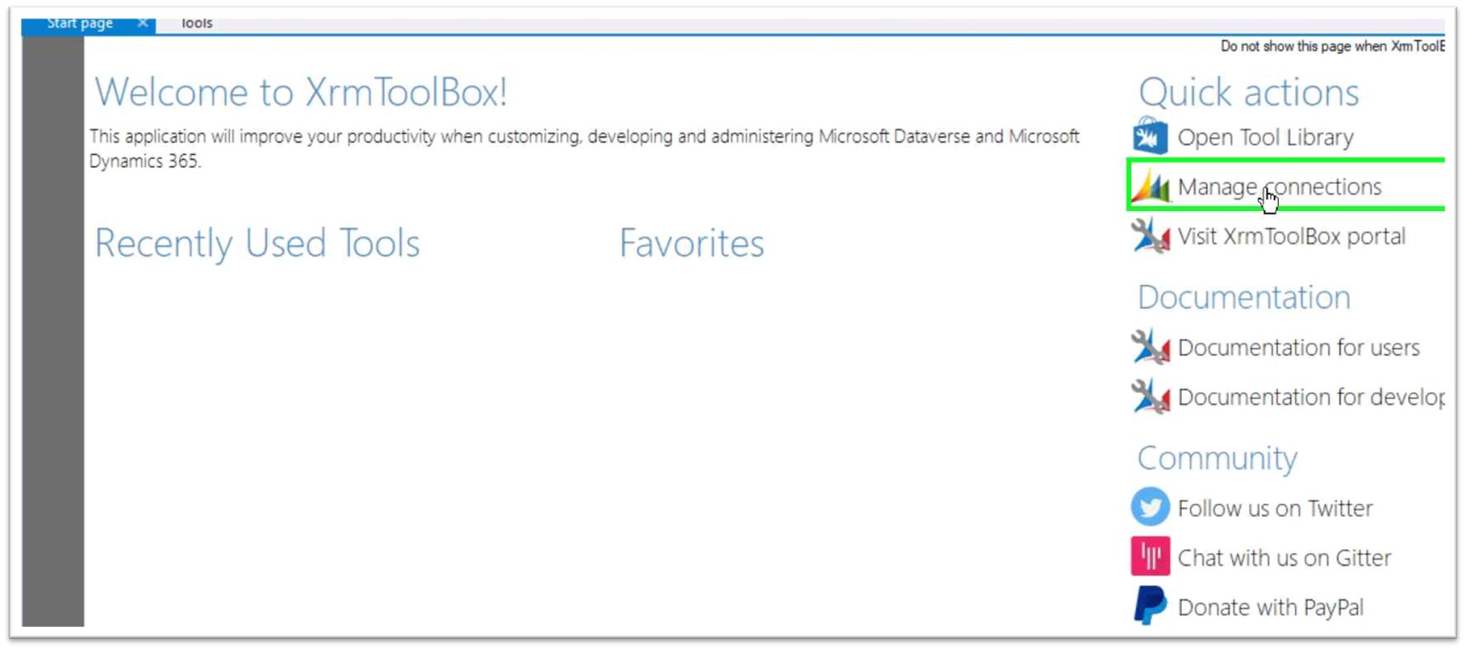Click the 'Quick actions' heading

(x=1248, y=93)
